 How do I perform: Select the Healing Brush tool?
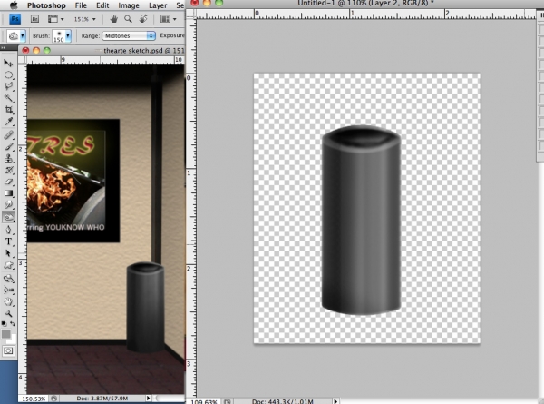8,134
